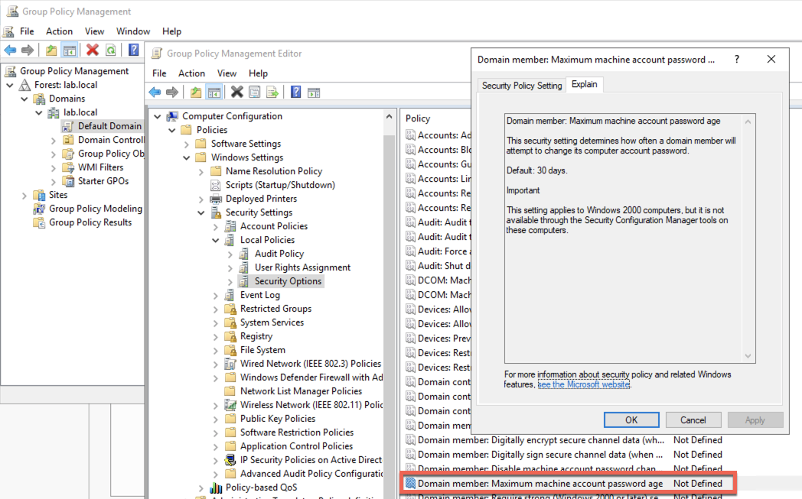802x499 pixels.
Task: Click the explain text scroll up arrow
Action: (x=748, y=122)
